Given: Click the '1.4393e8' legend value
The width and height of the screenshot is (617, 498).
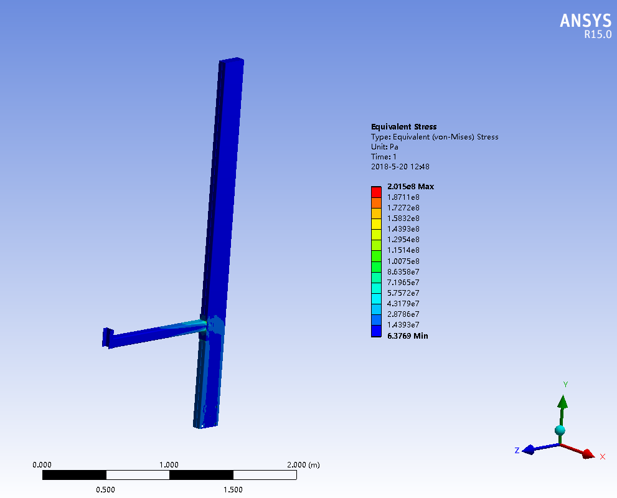Looking at the screenshot, I should coord(403,229).
